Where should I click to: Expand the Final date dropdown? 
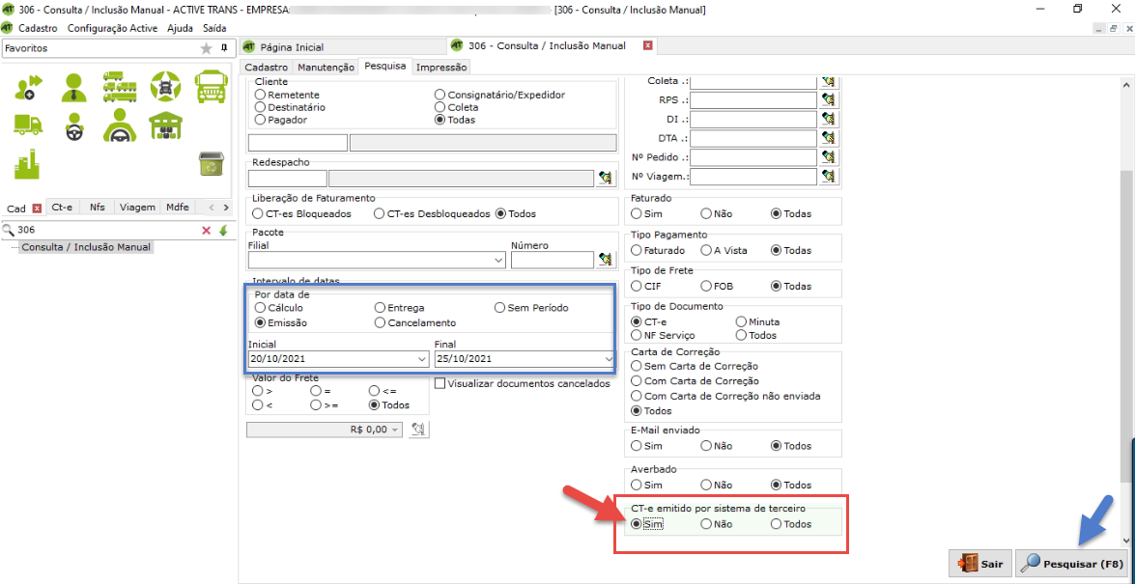tap(608, 359)
